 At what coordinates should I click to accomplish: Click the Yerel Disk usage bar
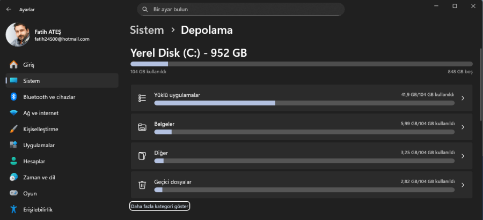pos(301,64)
